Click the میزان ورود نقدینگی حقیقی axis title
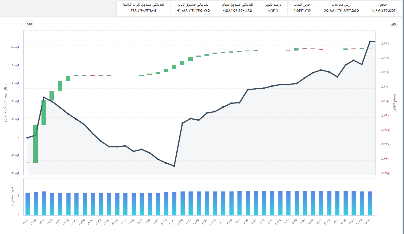The image size is (404, 234). point(5,103)
